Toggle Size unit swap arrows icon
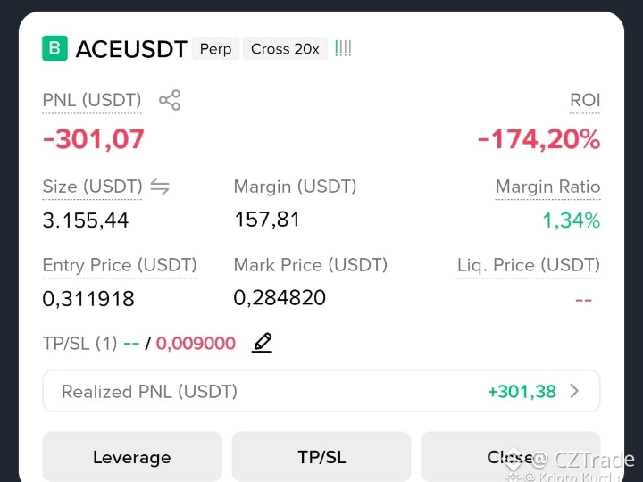643x482 pixels. click(160, 187)
